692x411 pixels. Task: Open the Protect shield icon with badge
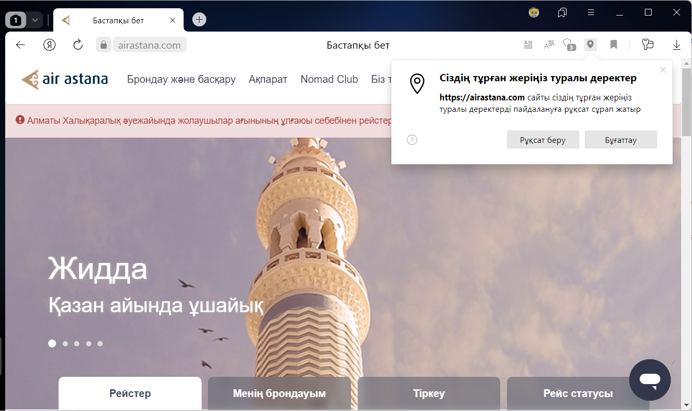click(569, 45)
